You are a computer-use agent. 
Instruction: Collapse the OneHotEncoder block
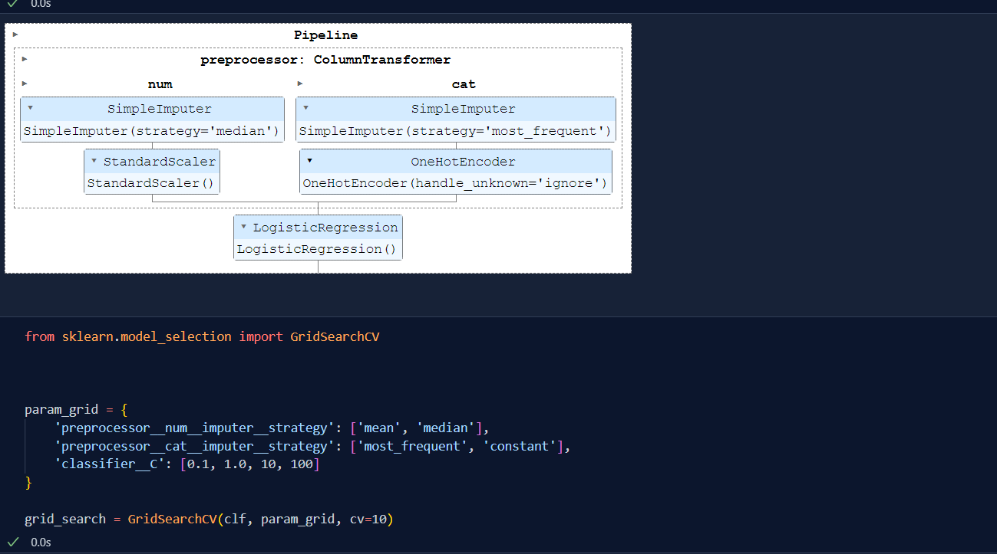pos(309,161)
